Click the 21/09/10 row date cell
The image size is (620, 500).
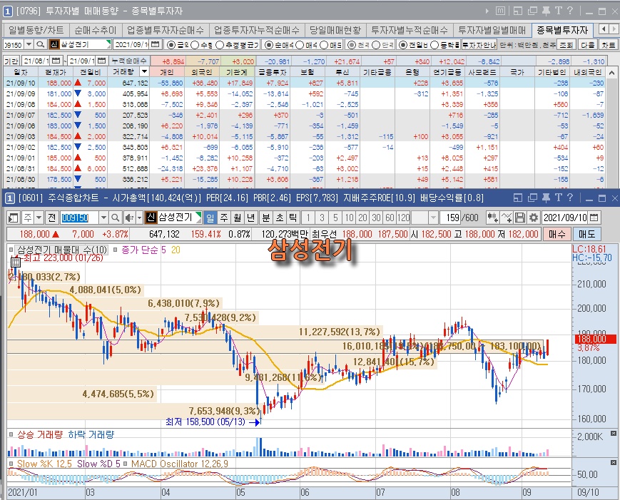click(x=21, y=83)
